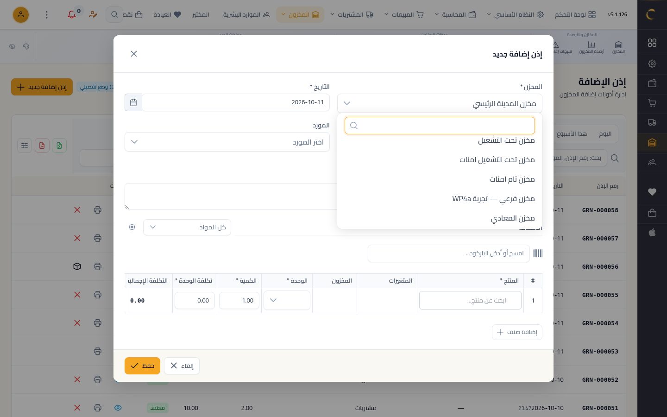Open the كل المواد dropdown
The width and height of the screenshot is (667, 417).
coord(187,227)
